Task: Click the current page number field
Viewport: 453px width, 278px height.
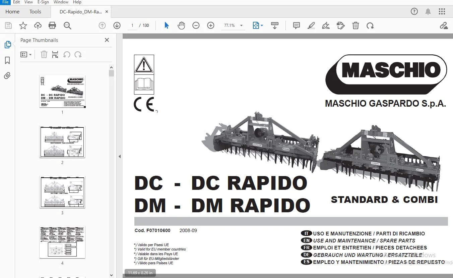Action: pos(132,25)
